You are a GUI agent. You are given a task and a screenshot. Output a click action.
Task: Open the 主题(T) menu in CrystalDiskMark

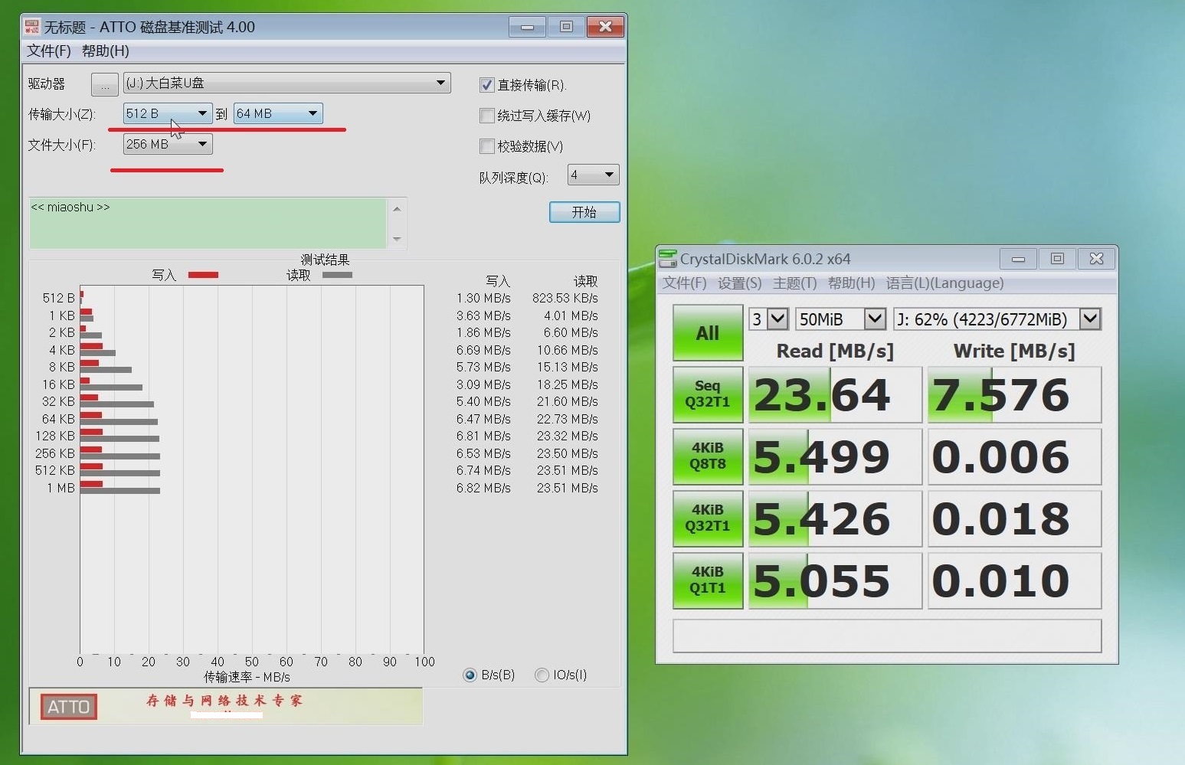pos(795,283)
